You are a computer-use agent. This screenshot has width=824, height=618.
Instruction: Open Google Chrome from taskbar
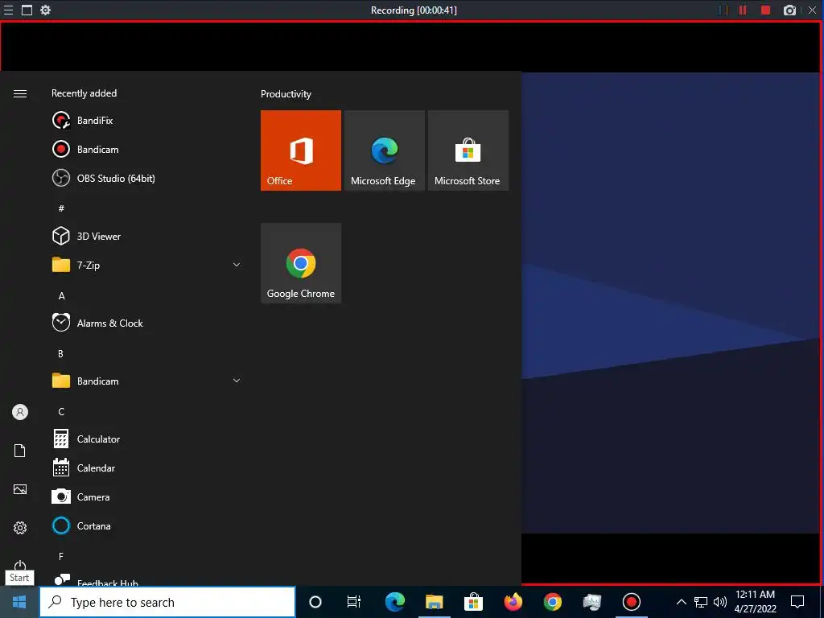pos(552,602)
